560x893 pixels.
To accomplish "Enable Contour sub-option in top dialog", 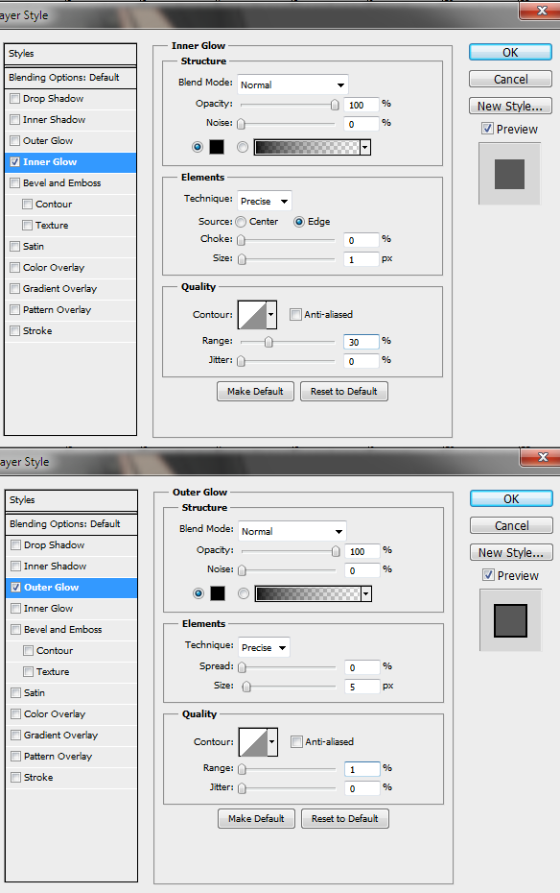I will pos(27,204).
